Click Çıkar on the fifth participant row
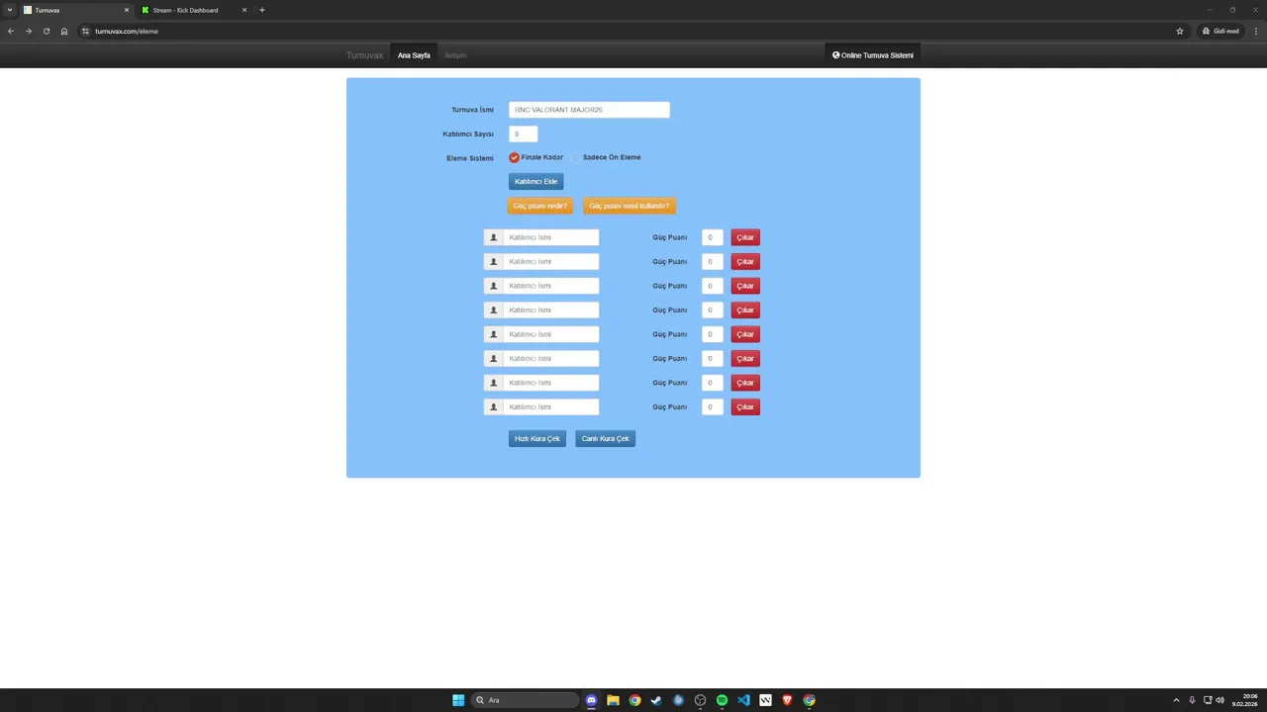 pos(745,334)
